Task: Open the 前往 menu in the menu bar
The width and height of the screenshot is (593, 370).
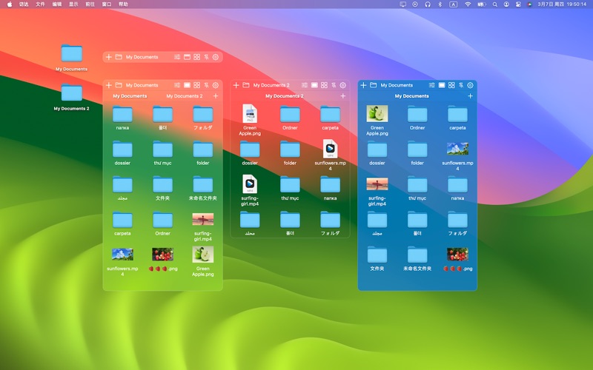Action: pos(90,4)
